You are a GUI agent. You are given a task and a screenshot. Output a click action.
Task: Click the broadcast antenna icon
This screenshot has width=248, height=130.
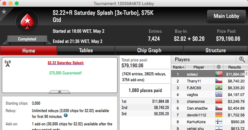point(7,63)
